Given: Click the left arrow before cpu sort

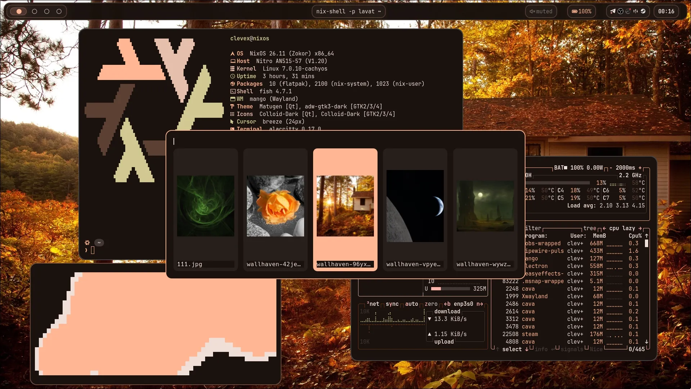Looking at the screenshot, I should pos(604,228).
